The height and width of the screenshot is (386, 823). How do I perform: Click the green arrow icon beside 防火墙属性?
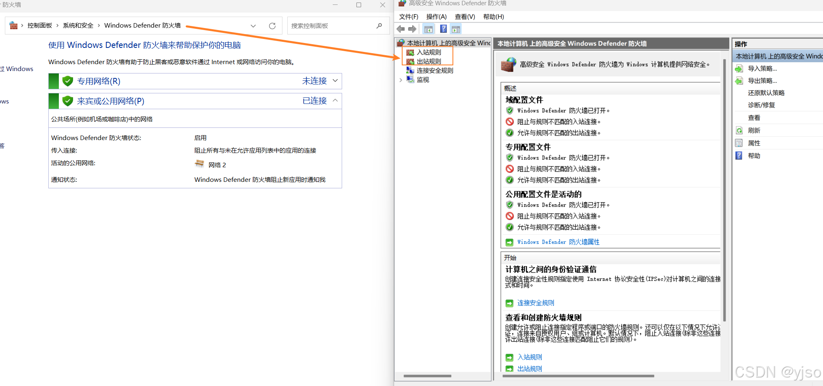pyautogui.click(x=509, y=242)
